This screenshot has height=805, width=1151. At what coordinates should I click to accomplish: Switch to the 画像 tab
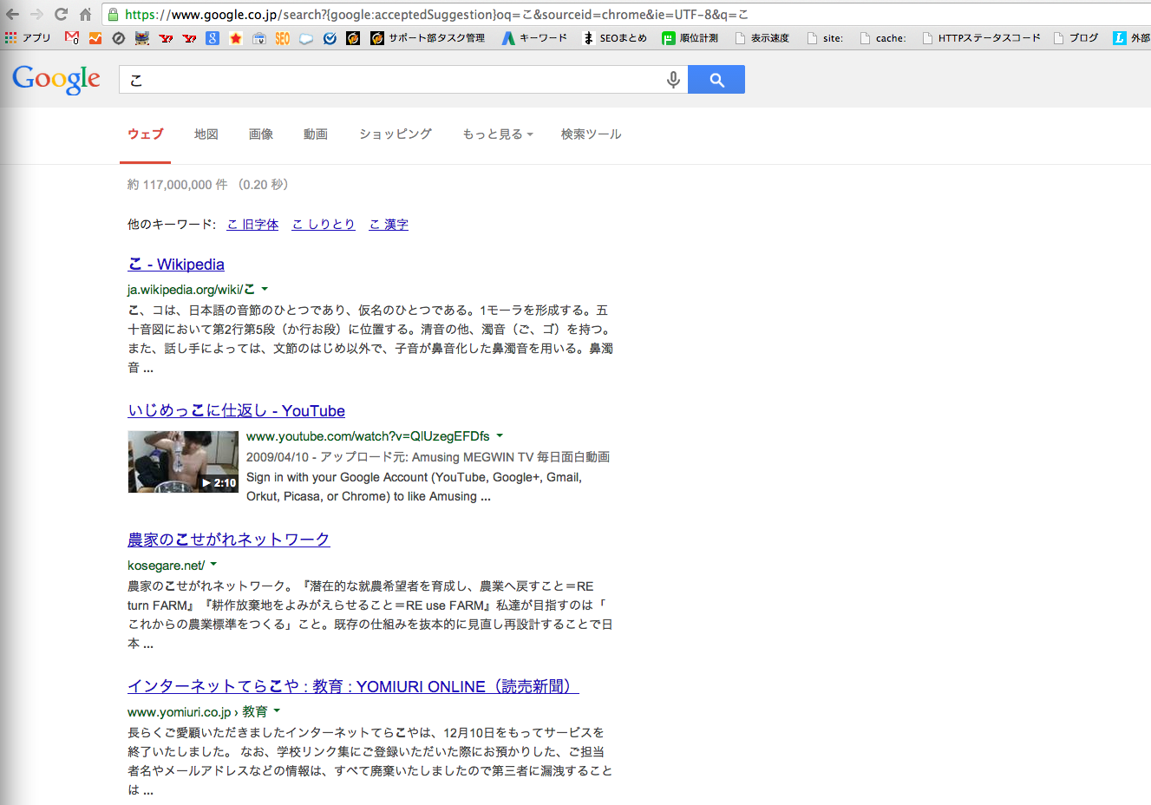(x=260, y=134)
